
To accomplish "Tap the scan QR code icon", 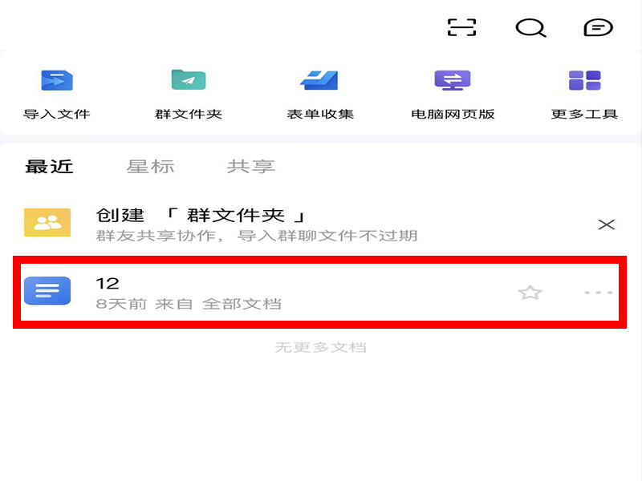I will click(x=461, y=27).
